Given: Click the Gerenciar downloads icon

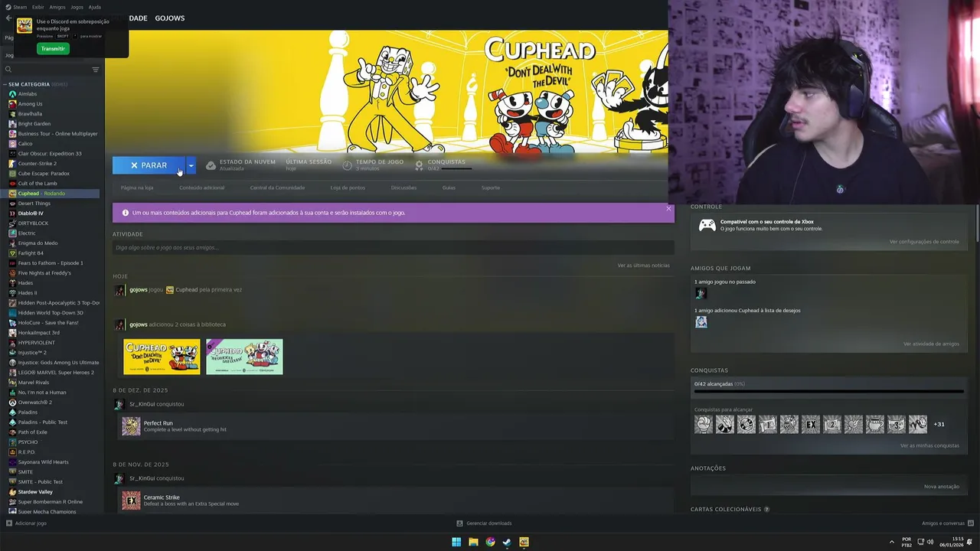Looking at the screenshot, I should pos(459,523).
